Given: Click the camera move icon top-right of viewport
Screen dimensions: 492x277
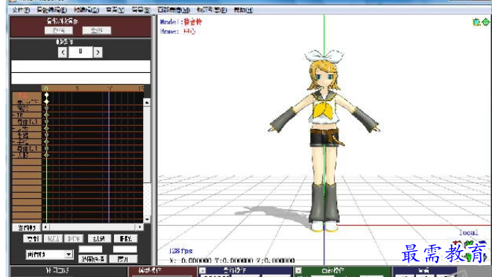Looking at the screenshot, I should (x=477, y=22).
